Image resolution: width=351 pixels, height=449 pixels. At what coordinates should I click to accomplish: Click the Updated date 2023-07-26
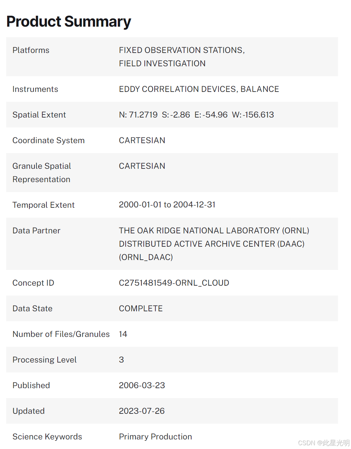(142, 411)
